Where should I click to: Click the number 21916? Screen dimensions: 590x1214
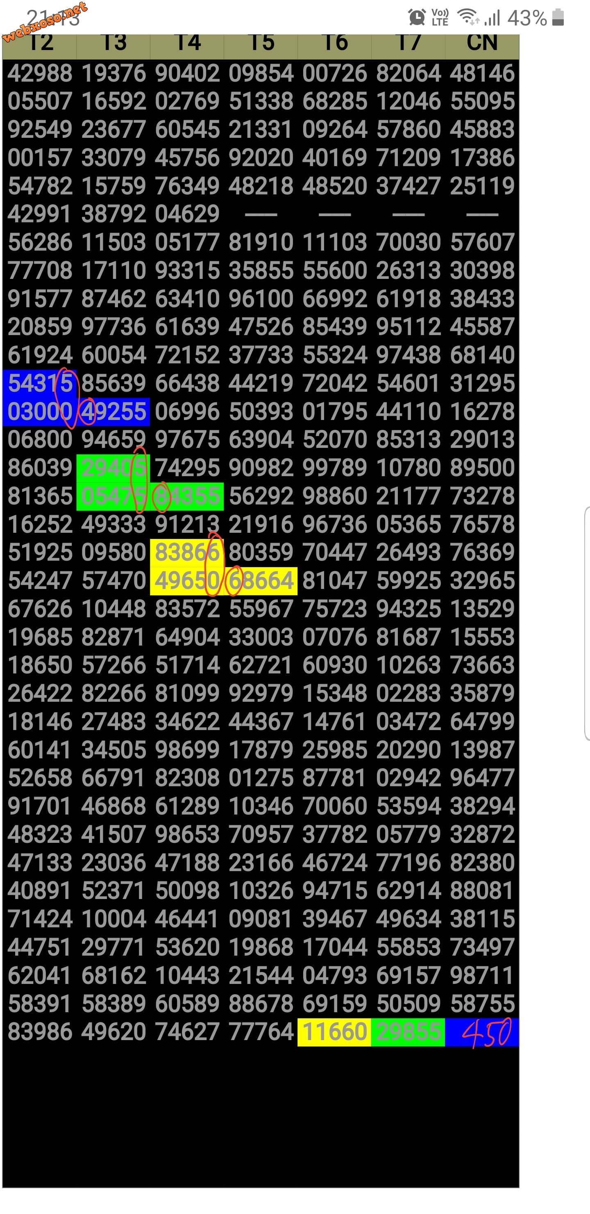(261, 525)
